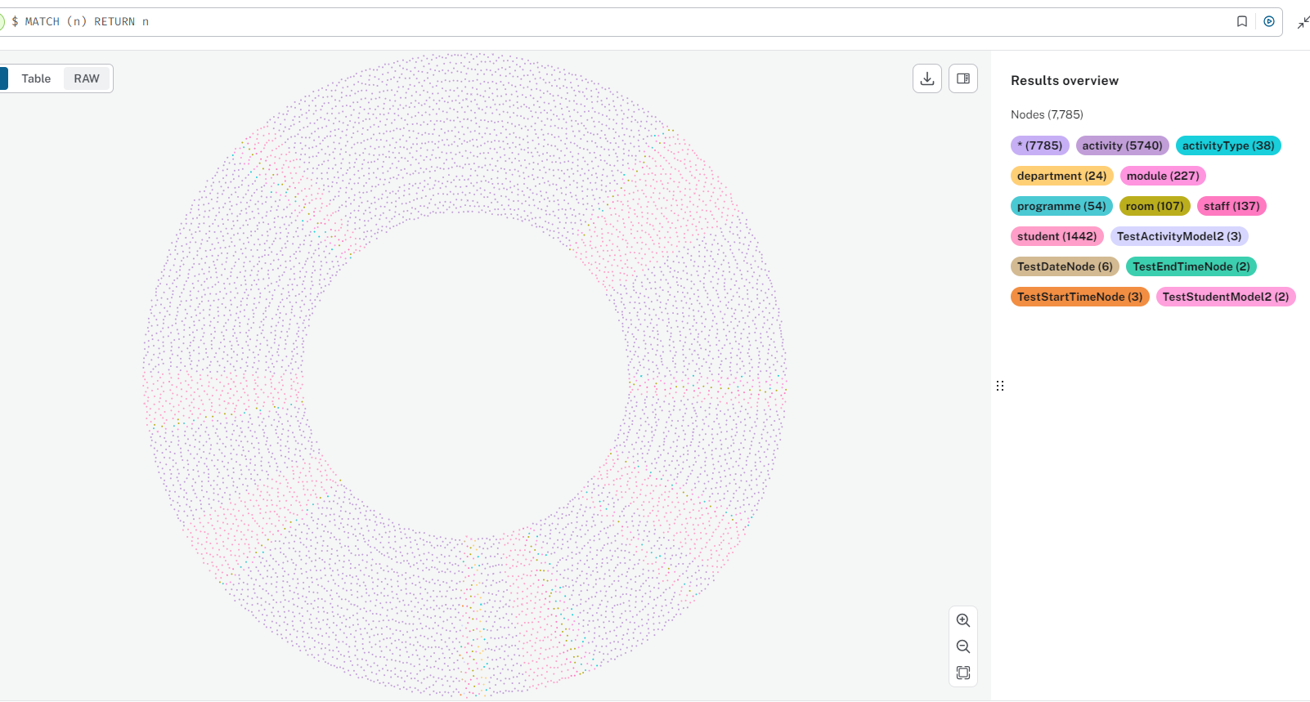Image resolution: width=1310 pixels, height=702 pixels.
Task: Switch to the RAW view tab
Action: pyautogui.click(x=87, y=78)
